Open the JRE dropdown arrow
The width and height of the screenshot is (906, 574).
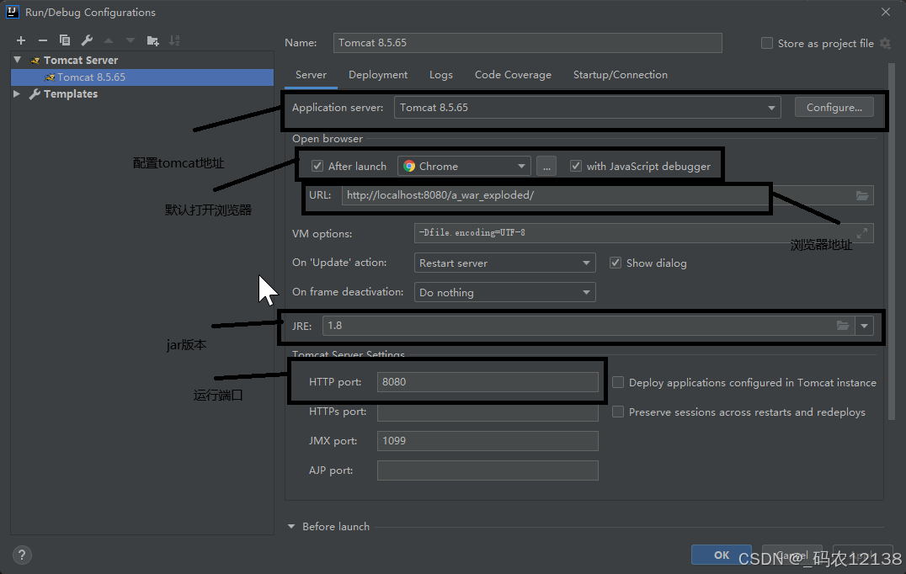click(x=864, y=326)
